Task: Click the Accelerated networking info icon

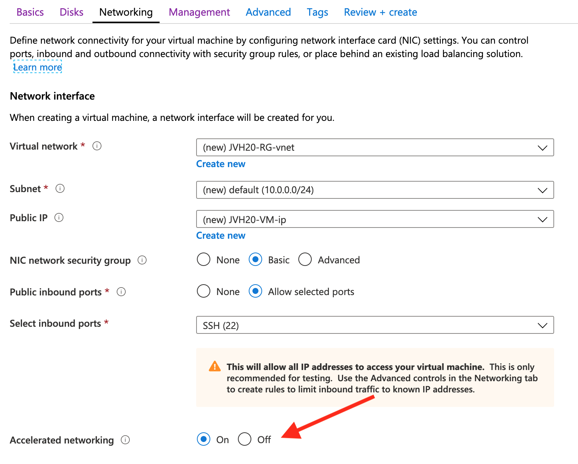Action: (x=125, y=440)
